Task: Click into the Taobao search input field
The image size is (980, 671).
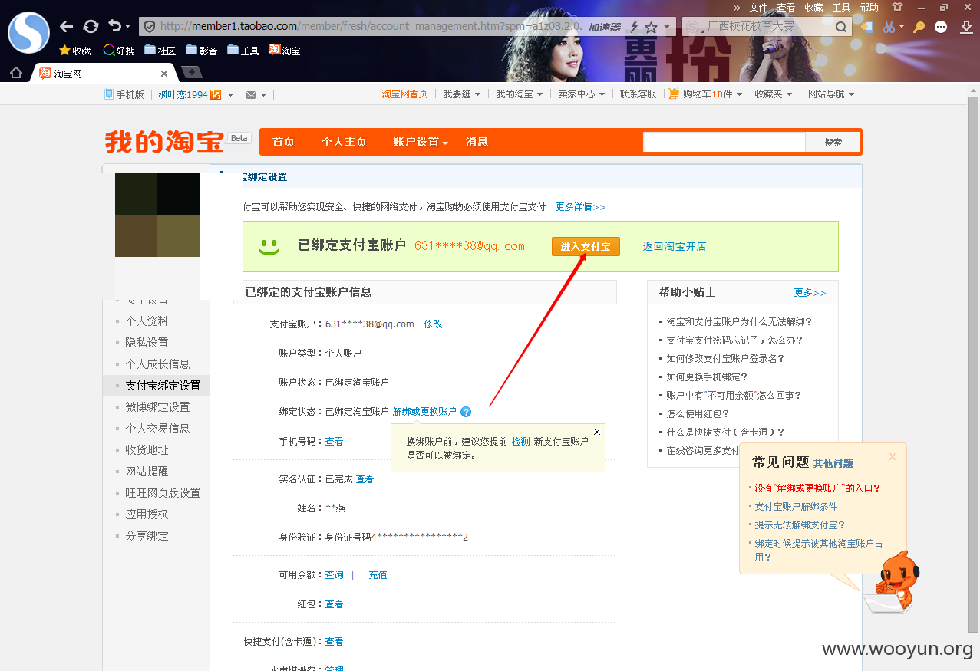Action: tap(724, 142)
